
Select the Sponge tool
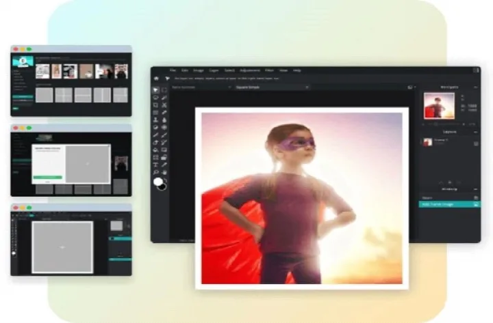pyautogui.click(x=164, y=128)
